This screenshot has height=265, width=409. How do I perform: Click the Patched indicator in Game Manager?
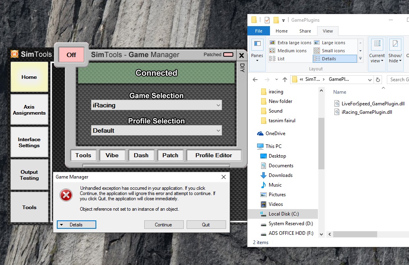[228, 54]
